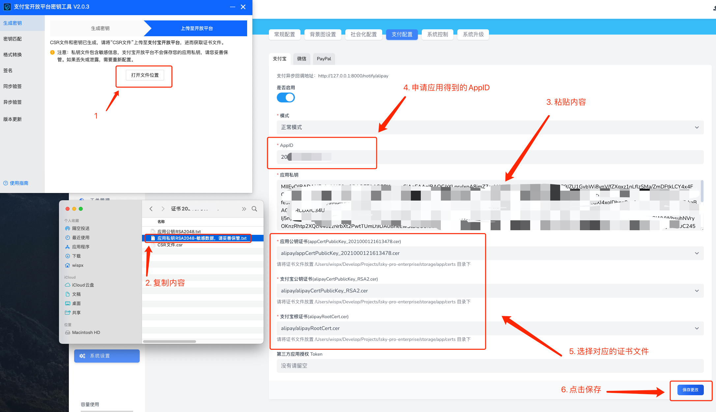The width and height of the screenshot is (716, 412).
Task: Open the 使用指南 link
Action: point(16,183)
